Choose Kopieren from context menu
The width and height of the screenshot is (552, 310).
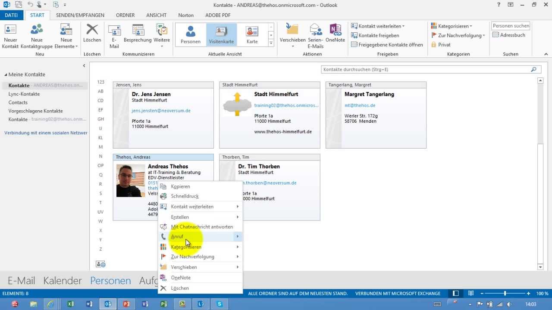201,186
